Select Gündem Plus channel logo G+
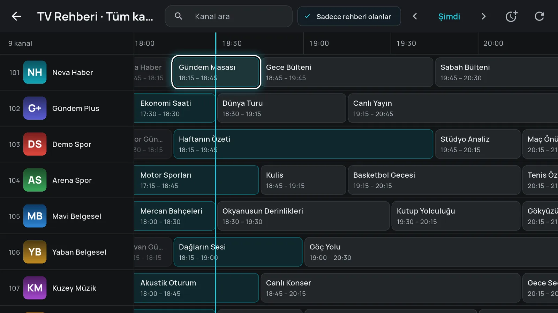The height and width of the screenshot is (313, 558). click(x=35, y=108)
